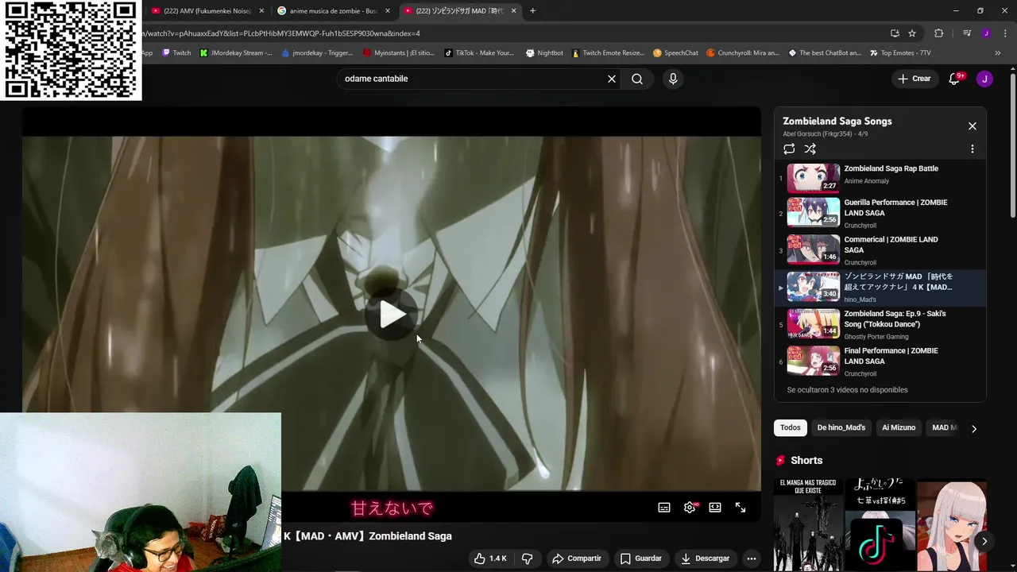Like the video (1.4 K)
This screenshot has height=572, width=1017.
pyautogui.click(x=490, y=558)
